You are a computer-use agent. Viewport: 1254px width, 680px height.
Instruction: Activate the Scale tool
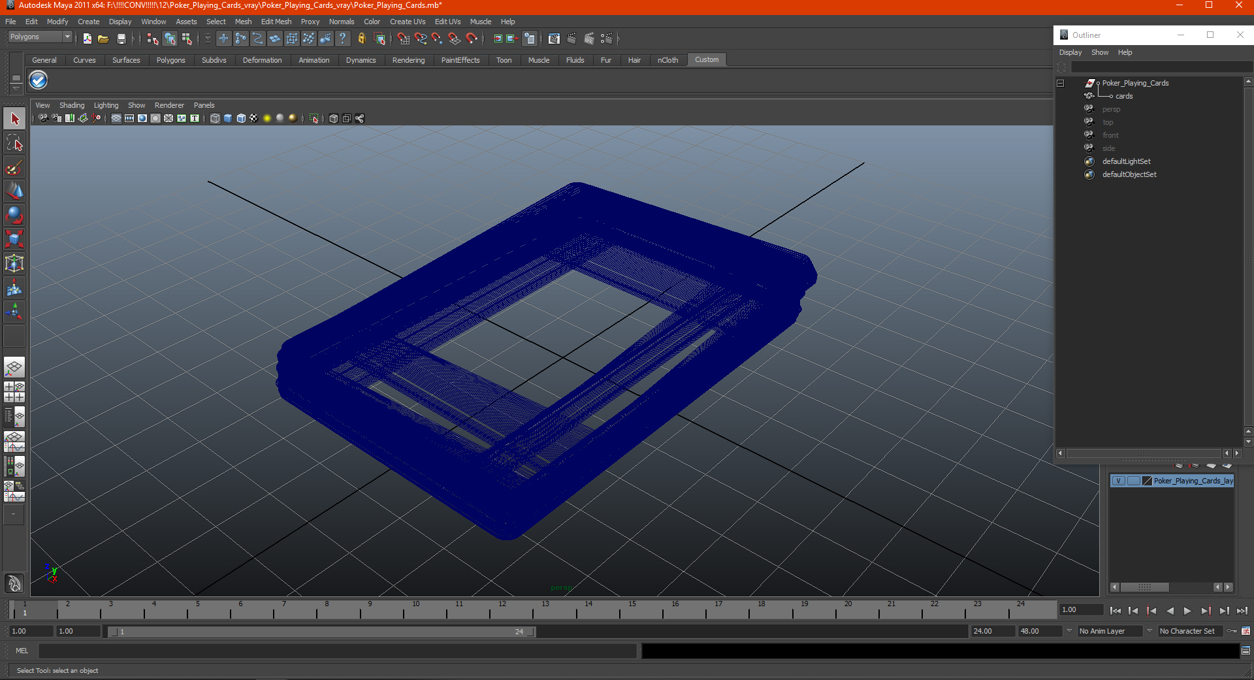(x=14, y=239)
